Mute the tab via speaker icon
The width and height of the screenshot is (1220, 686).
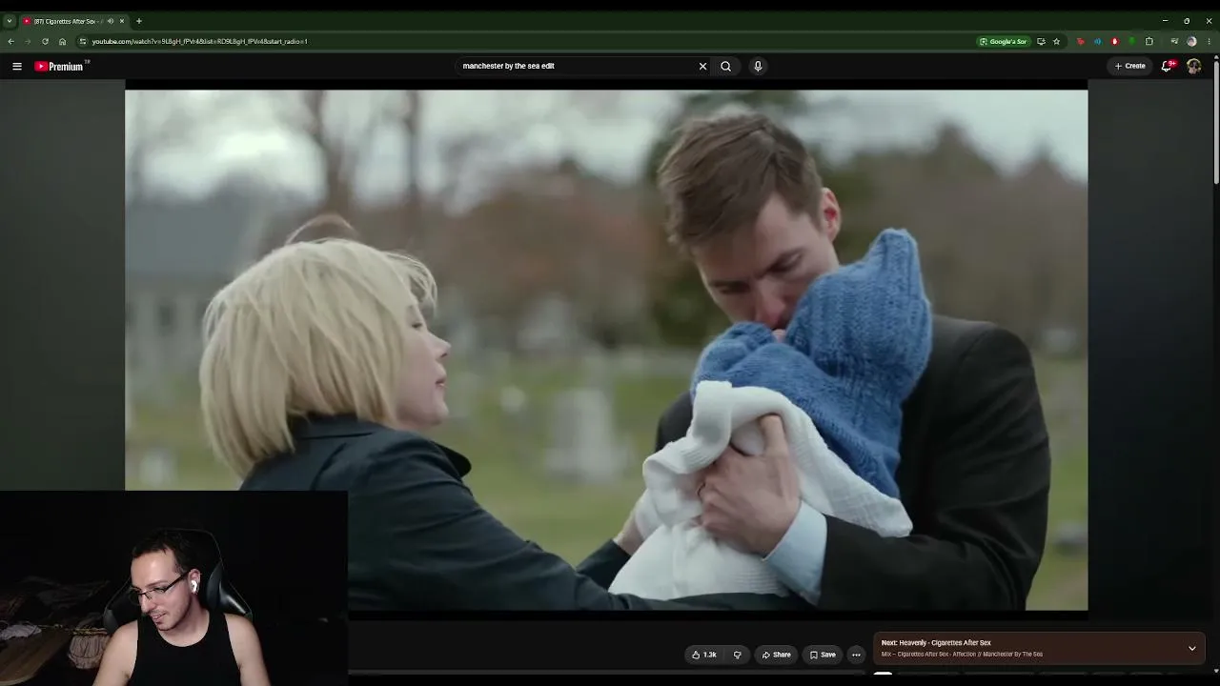[x=111, y=21]
